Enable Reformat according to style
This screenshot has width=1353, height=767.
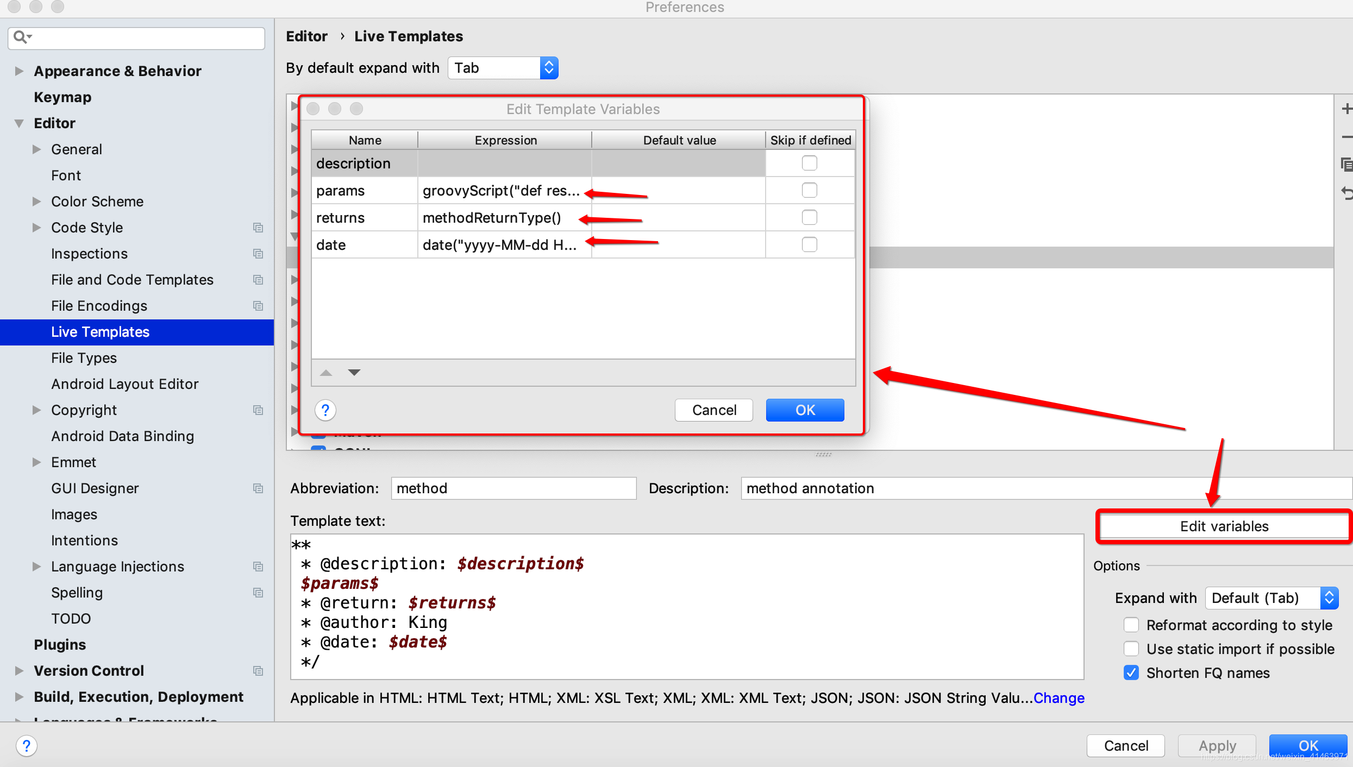[1129, 625]
